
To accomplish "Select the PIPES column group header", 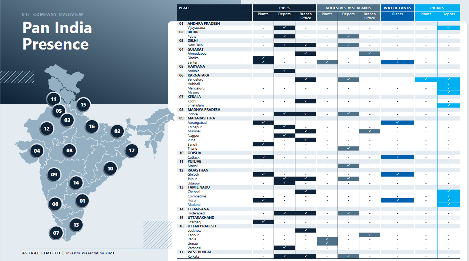I will [284, 8].
